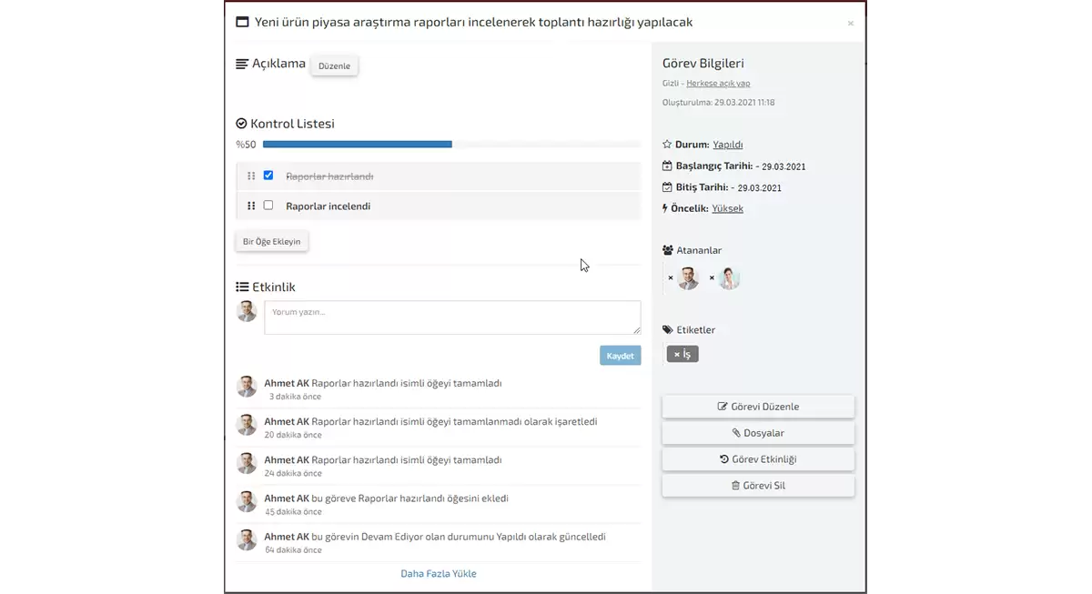Image resolution: width=1092 pixels, height=594 pixels.
Task: Click Daha Fazla Yükle to load more
Action: click(438, 574)
